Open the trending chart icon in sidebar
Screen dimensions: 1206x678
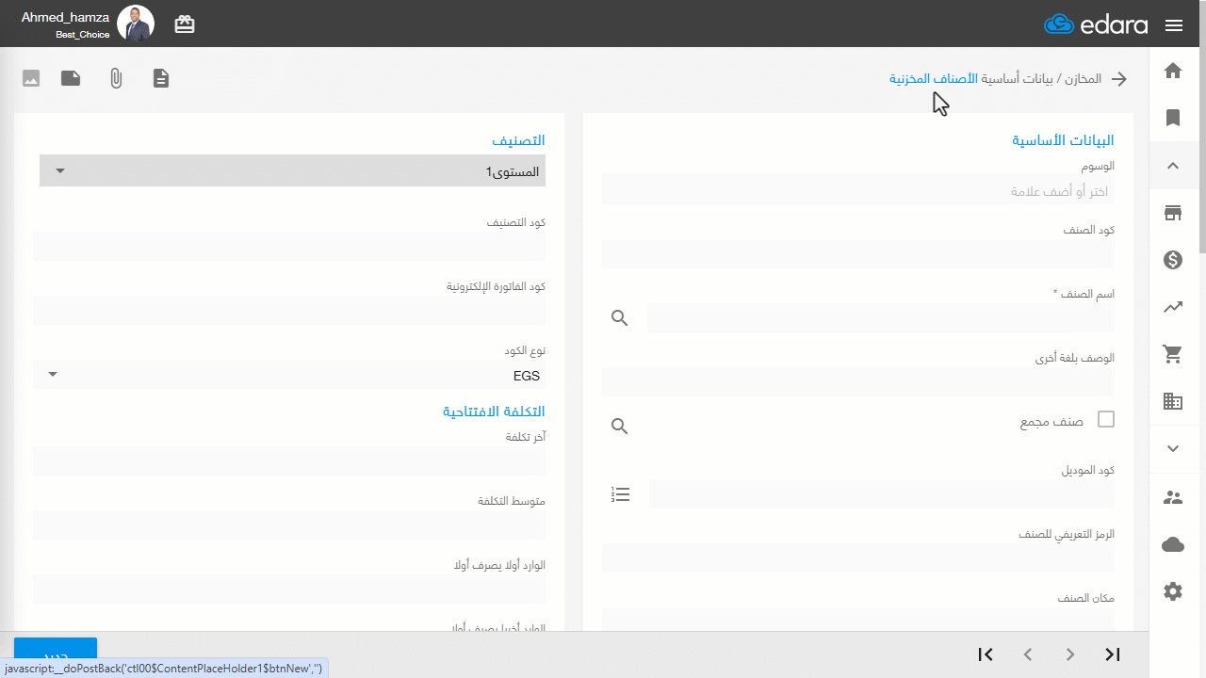(1173, 307)
